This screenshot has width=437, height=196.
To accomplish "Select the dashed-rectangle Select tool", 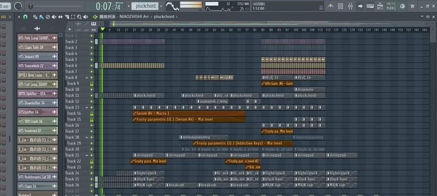I will [x=73, y=17].
